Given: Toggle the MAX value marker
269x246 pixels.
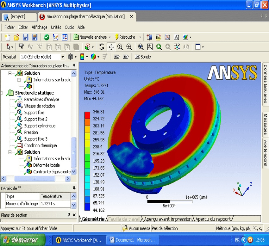Looking at the screenshot, I should coord(117,57).
